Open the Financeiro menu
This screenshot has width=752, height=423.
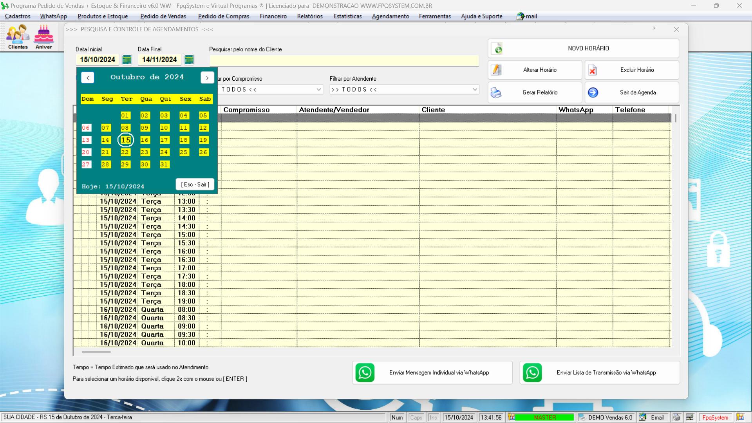(273, 16)
